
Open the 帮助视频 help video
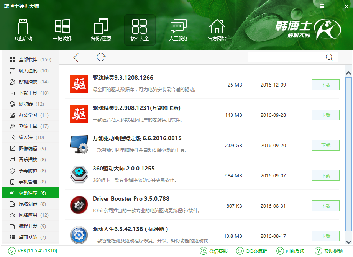coord(329,251)
